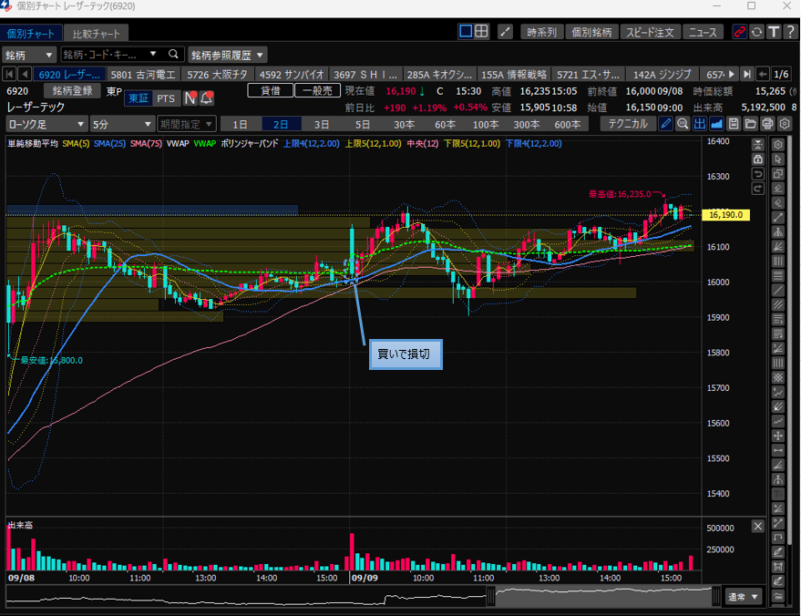Switch to split four-pane layout

(482, 32)
